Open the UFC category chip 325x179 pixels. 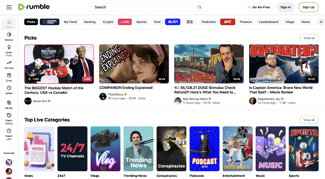[227, 22]
